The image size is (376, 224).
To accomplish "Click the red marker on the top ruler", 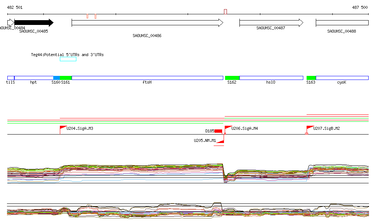I will point(225,12).
